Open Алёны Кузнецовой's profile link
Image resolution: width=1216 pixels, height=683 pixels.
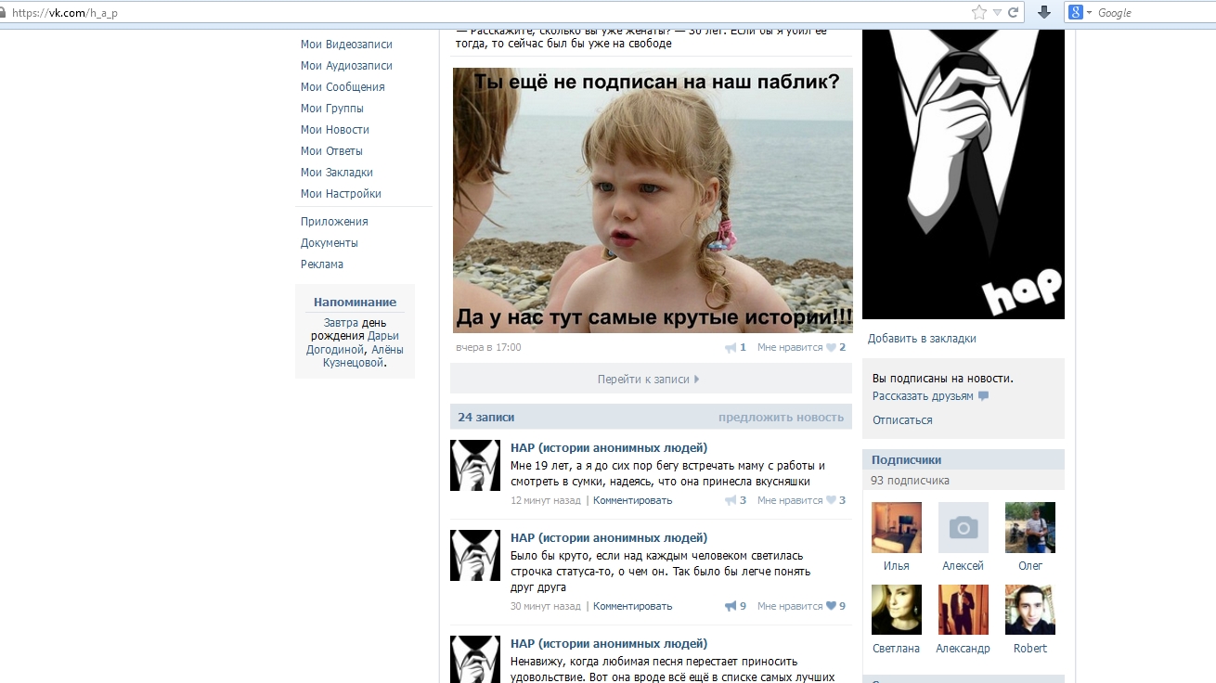(363, 356)
